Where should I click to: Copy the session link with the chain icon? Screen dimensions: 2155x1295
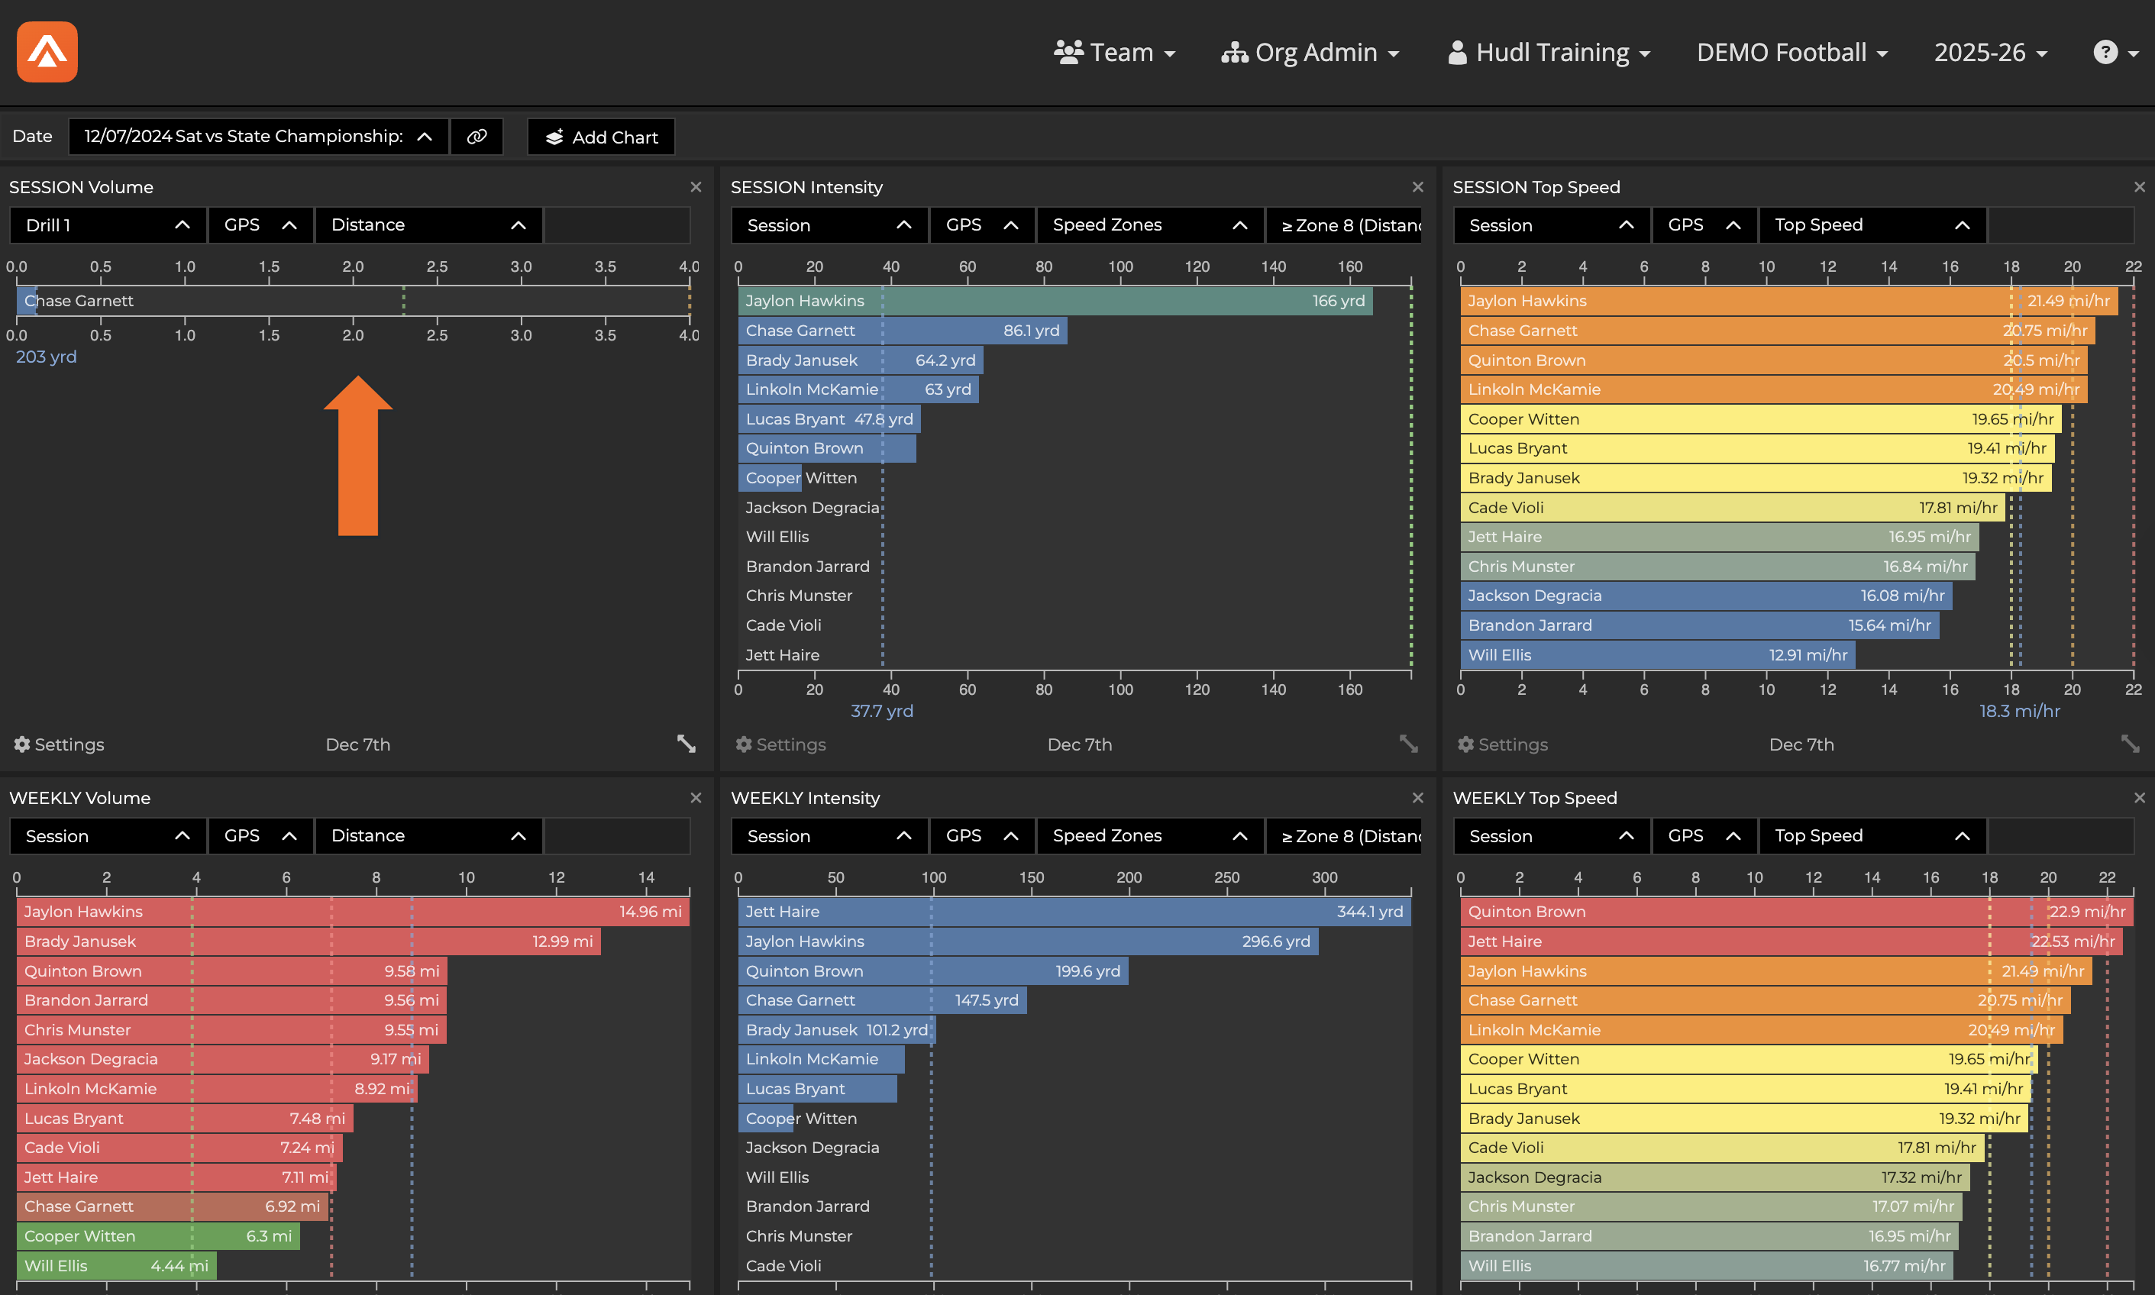pos(477,137)
